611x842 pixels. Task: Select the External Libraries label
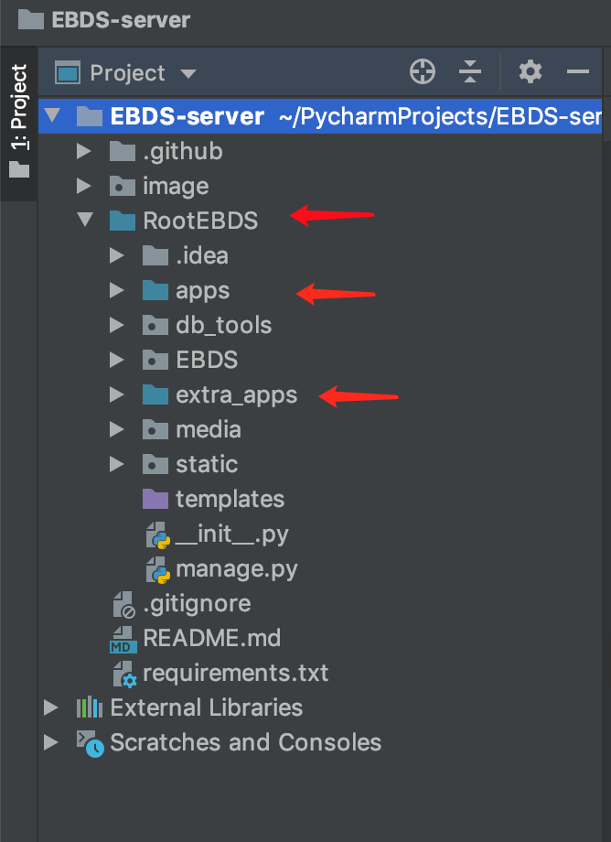pyautogui.click(x=207, y=707)
